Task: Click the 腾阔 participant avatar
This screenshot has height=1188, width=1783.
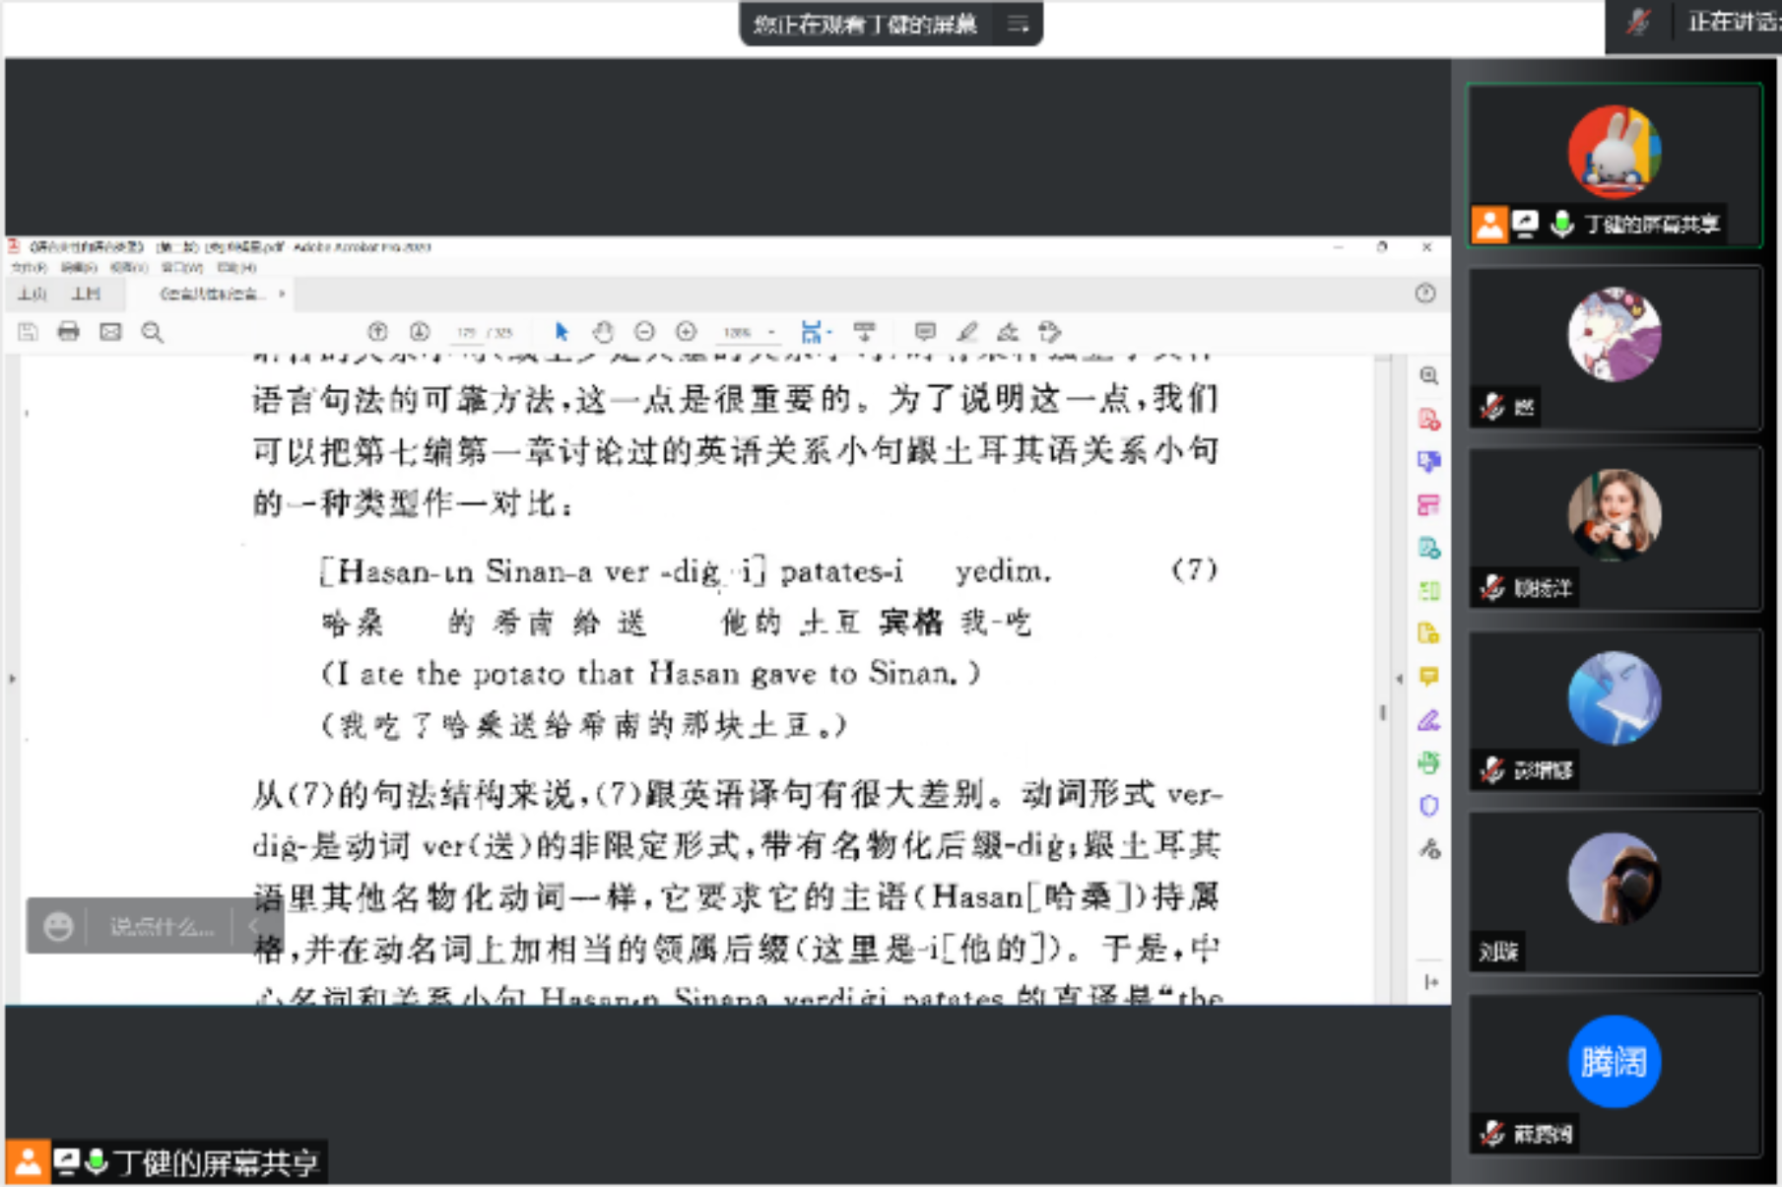Action: click(1614, 1061)
